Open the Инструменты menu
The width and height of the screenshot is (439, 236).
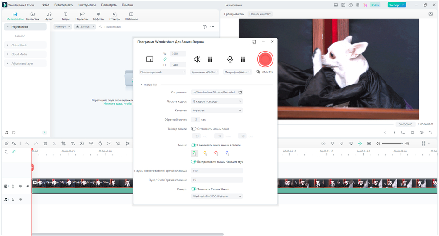pos(87,5)
